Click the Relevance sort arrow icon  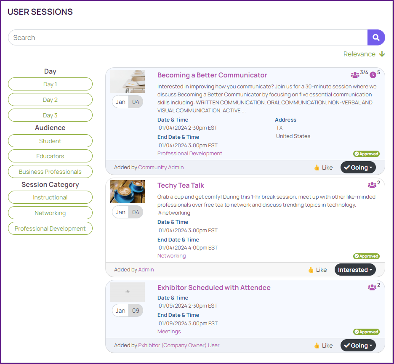coord(382,54)
